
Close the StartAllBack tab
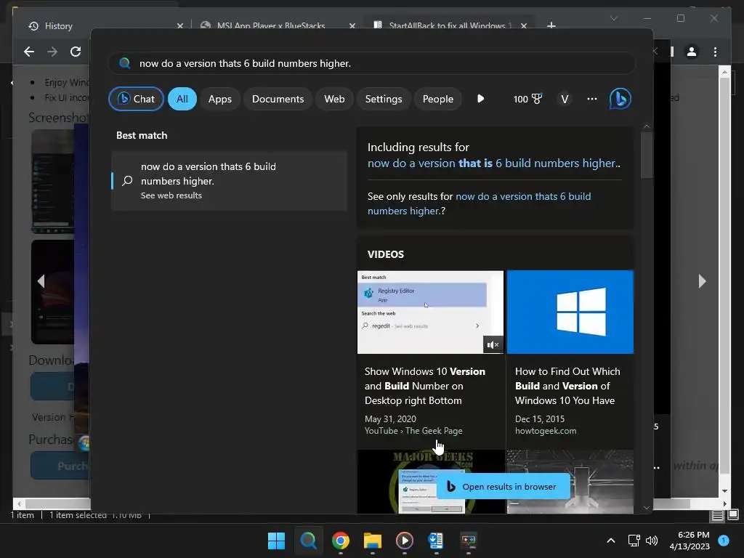click(x=523, y=25)
